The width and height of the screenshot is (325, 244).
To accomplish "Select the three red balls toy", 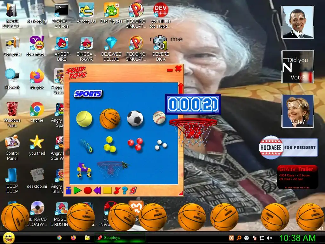I will [x=135, y=144].
